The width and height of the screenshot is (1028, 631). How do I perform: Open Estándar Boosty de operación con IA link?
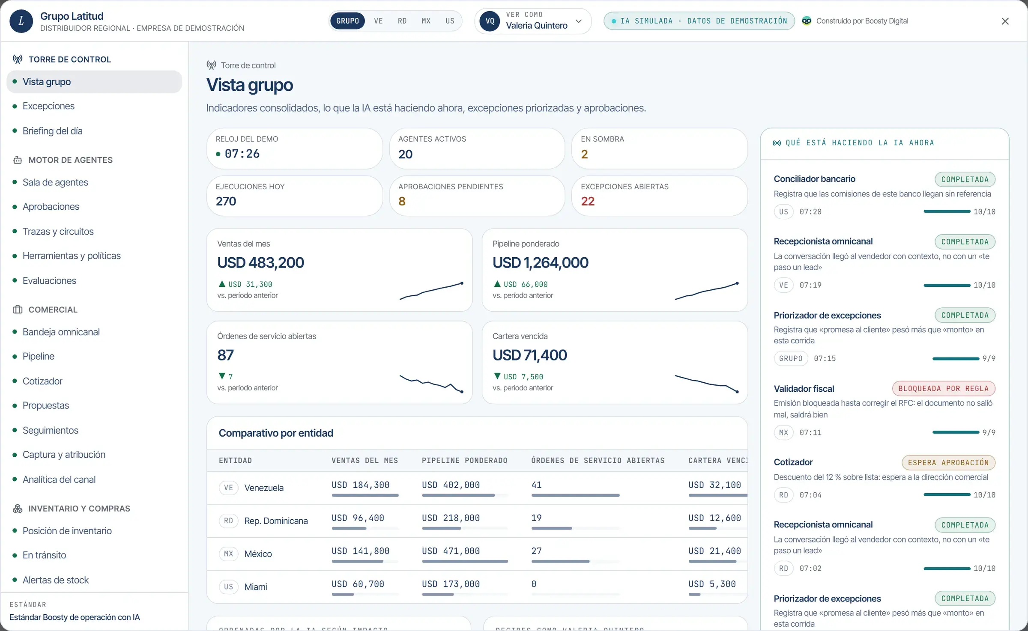[75, 617]
